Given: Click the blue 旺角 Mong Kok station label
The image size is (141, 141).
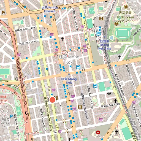Looking at the screenshot, I should pos(69,81).
